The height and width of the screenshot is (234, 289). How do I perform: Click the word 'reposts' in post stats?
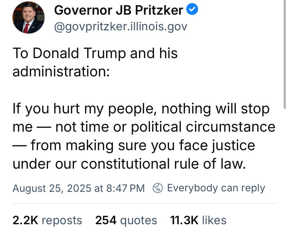(x=62, y=221)
